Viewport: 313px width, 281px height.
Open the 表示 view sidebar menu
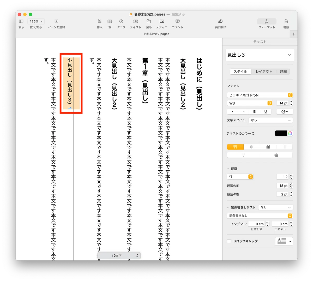coord(21,21)
